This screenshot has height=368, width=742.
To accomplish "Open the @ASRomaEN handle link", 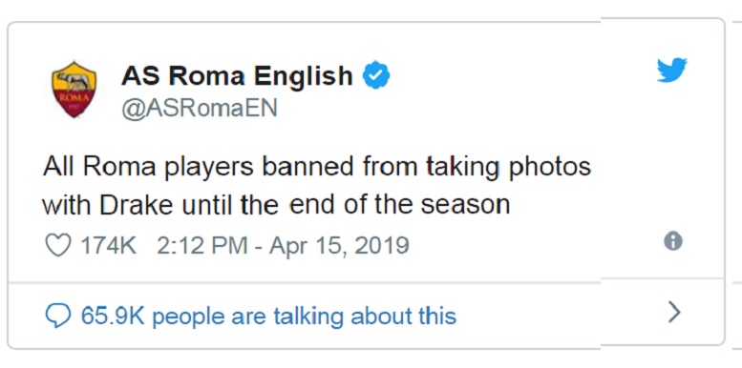I will pyautogui.click(x=200, y=109).
